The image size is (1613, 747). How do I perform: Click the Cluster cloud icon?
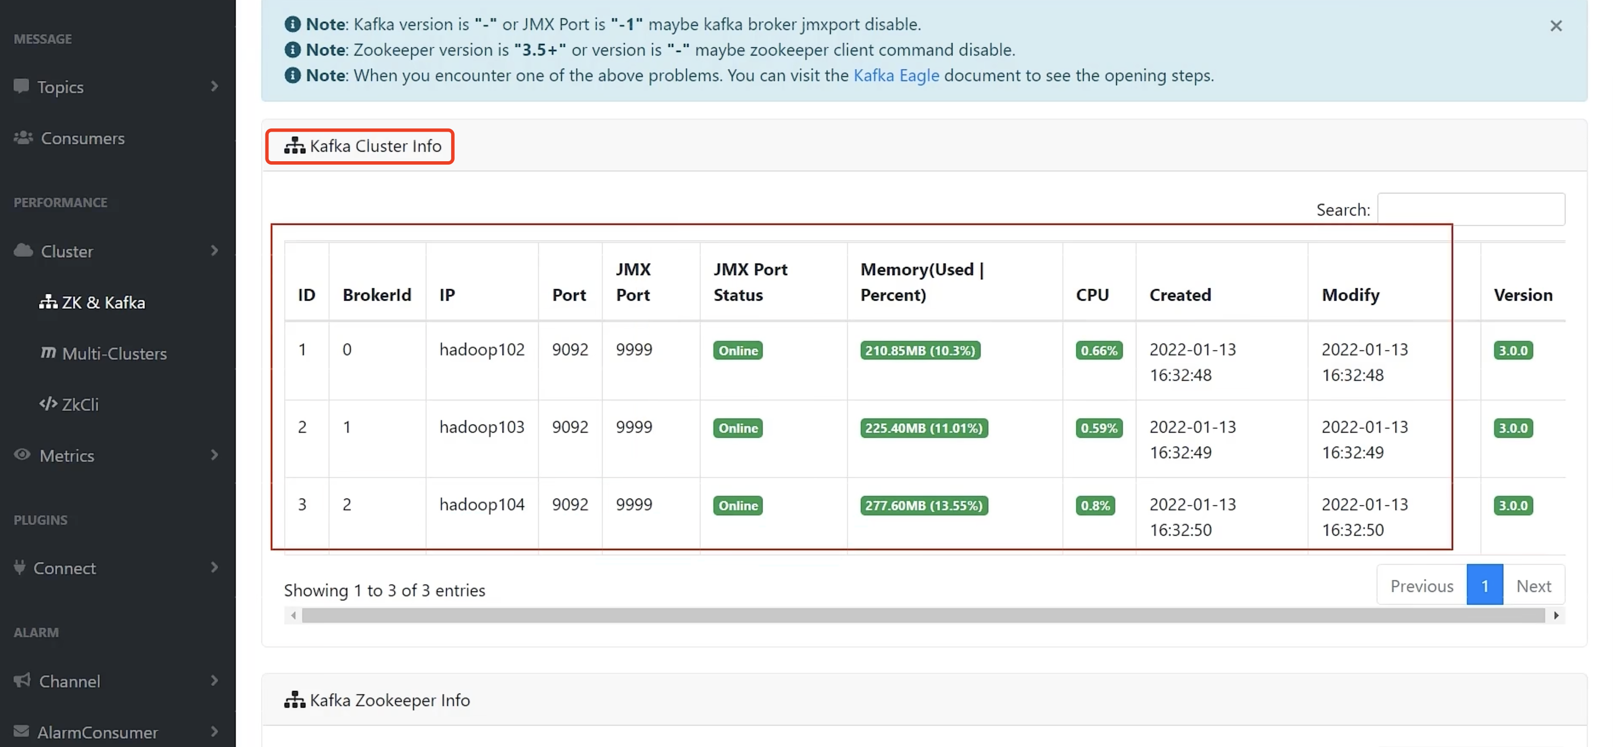click(23, 250)
